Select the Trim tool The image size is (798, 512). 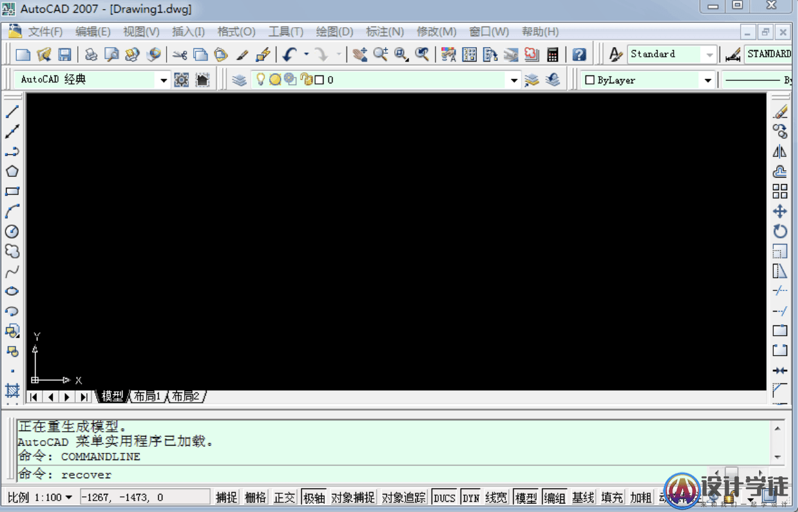780,291
